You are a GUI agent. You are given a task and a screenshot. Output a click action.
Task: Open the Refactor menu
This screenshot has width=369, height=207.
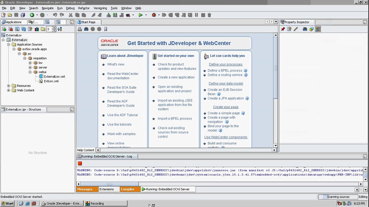click(84, 8)
